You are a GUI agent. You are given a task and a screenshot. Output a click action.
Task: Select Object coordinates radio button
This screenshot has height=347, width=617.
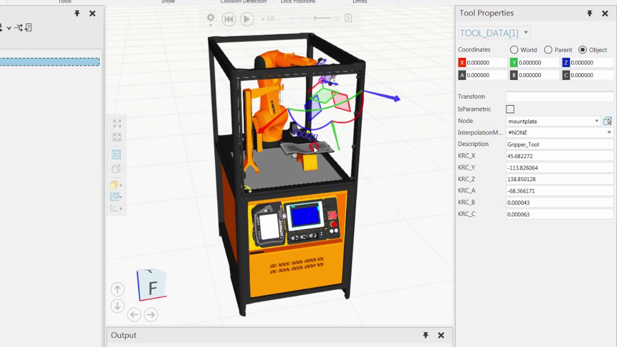point(583,50)
